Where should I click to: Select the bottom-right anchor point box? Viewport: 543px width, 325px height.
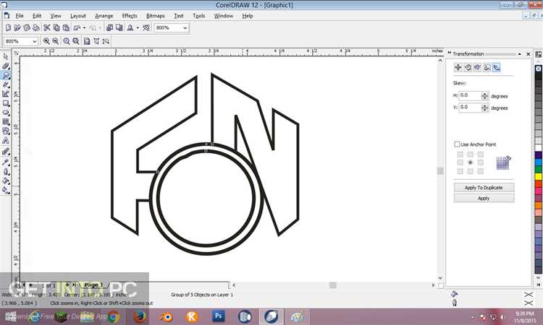(x=480, y=171)
